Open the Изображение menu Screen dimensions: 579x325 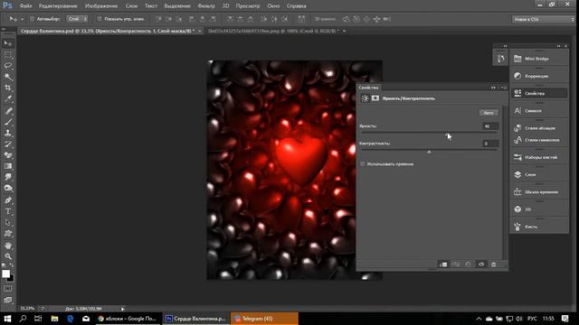point(101,6)
